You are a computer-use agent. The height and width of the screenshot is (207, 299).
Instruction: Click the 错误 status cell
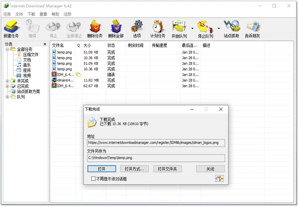111,75
